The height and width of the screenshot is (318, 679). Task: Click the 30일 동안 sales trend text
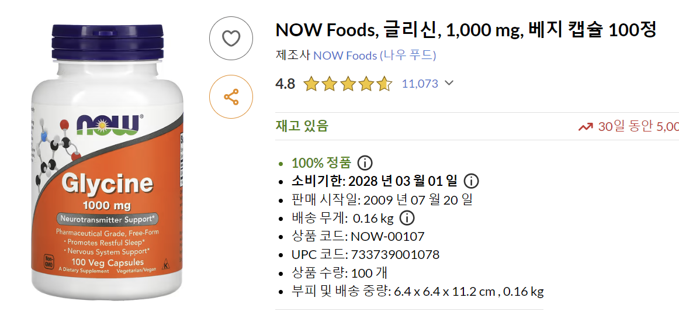click(638, 127)
